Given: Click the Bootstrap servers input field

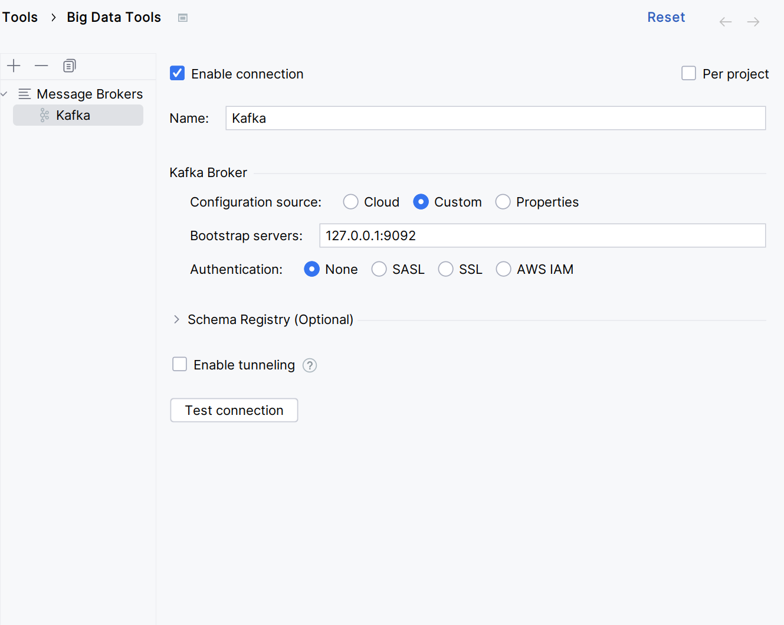Looking at the screenshot, I should tap(542, 235).
